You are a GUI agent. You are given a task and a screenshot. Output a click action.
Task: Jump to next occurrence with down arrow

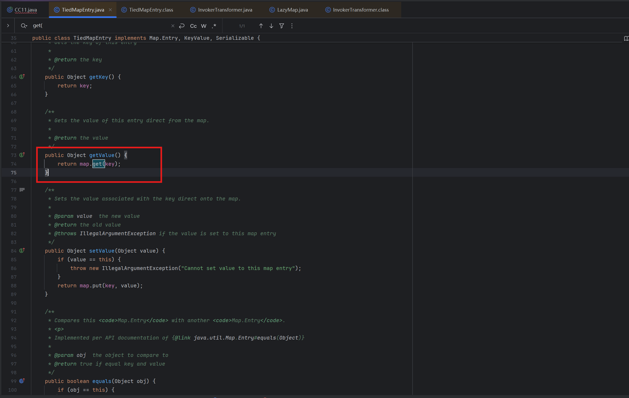pyautogui.click(x=271, y=26)
